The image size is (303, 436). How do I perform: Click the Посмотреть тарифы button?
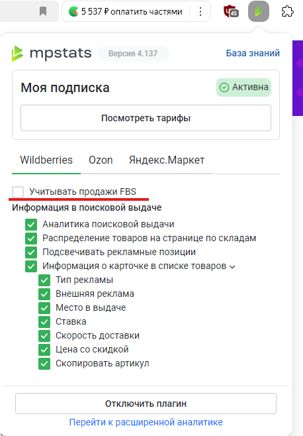(146, 118)
